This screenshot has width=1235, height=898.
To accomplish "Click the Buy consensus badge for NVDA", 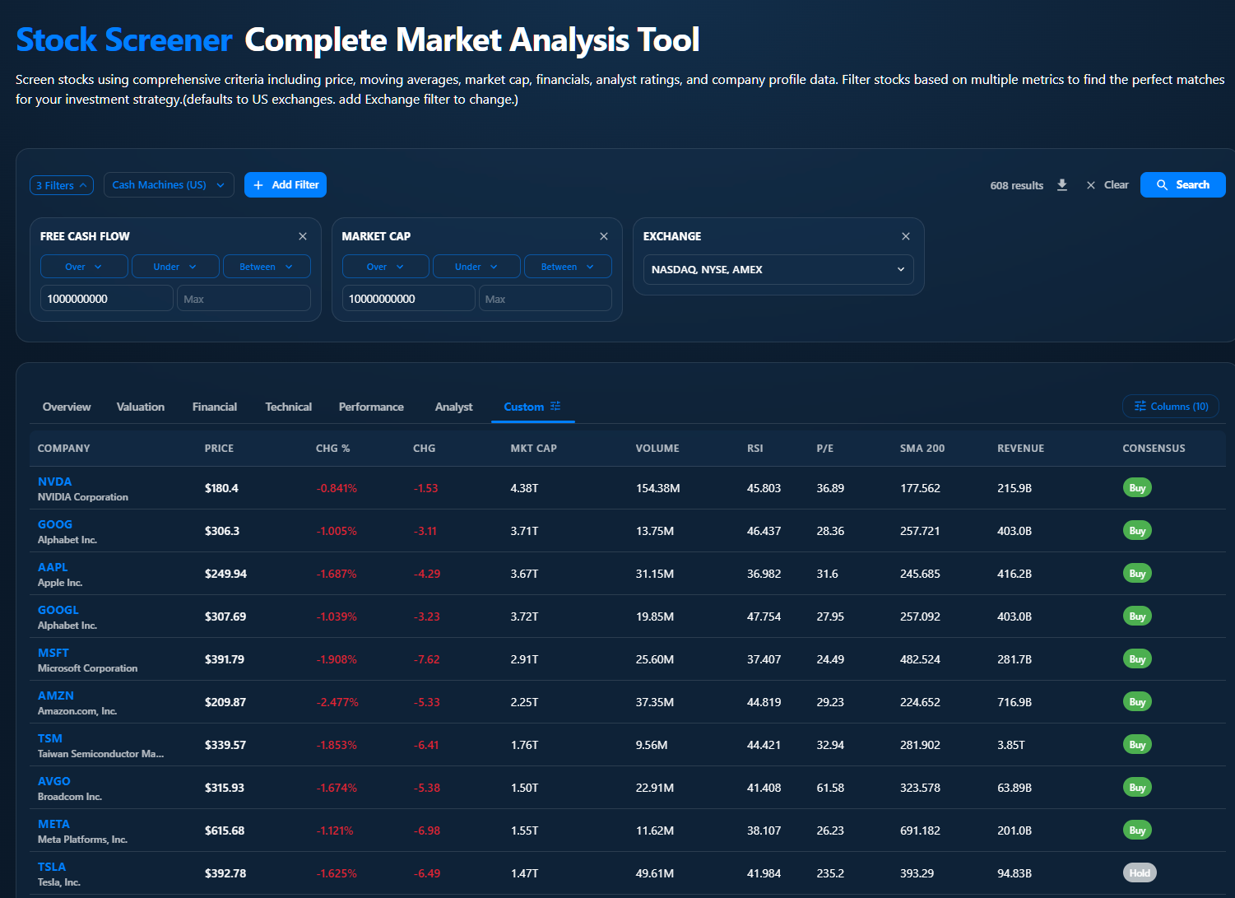I will click(1137, 488).
